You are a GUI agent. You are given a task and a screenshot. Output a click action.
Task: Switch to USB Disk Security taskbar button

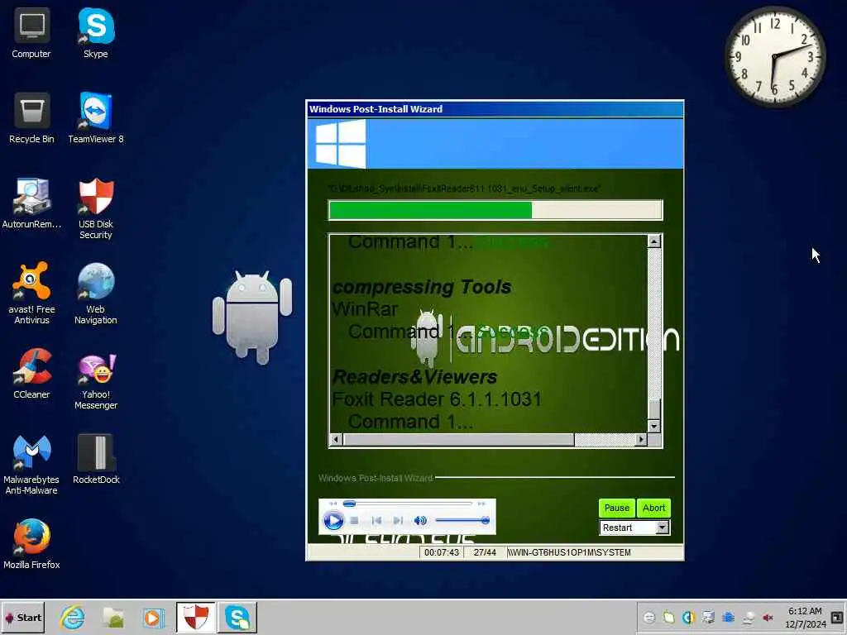tap(195, 617)
